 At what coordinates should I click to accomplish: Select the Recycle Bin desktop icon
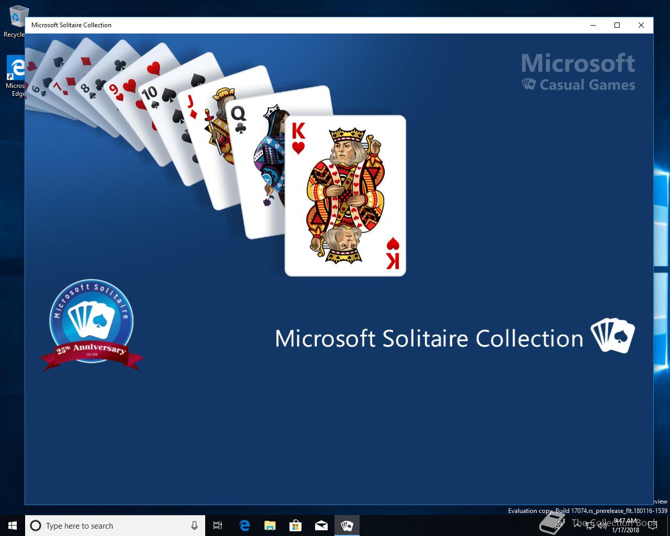[x=14, y=22]
